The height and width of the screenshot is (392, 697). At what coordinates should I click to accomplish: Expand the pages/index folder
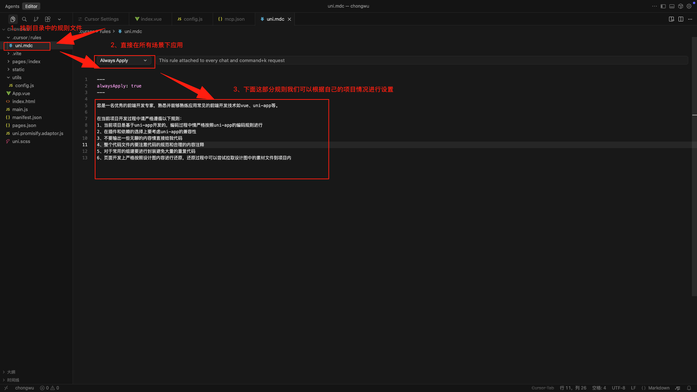[x=26, y=62]
